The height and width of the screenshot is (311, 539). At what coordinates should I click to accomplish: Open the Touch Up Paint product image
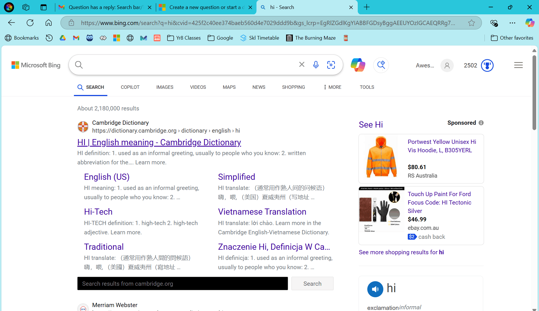382,210
